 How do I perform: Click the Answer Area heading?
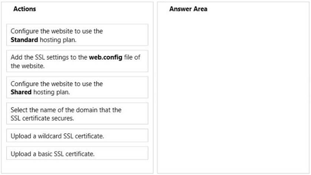188,9
